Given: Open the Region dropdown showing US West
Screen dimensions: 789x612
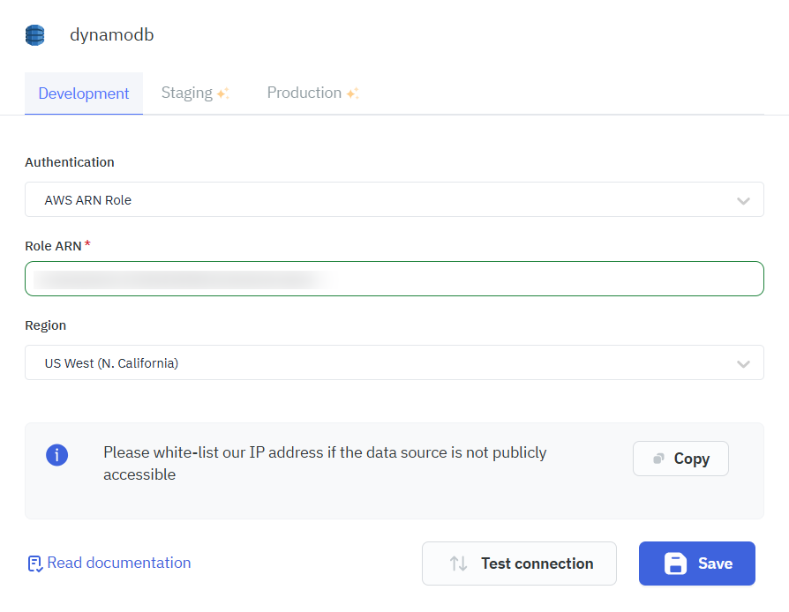Looking at the screenshot, I should click(x=394, y=362).
